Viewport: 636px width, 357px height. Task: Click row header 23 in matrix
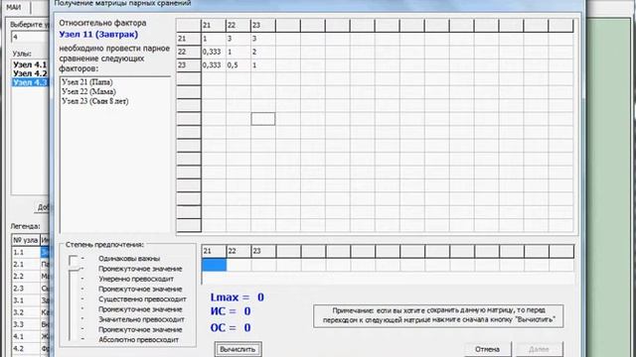click(189, 65)
